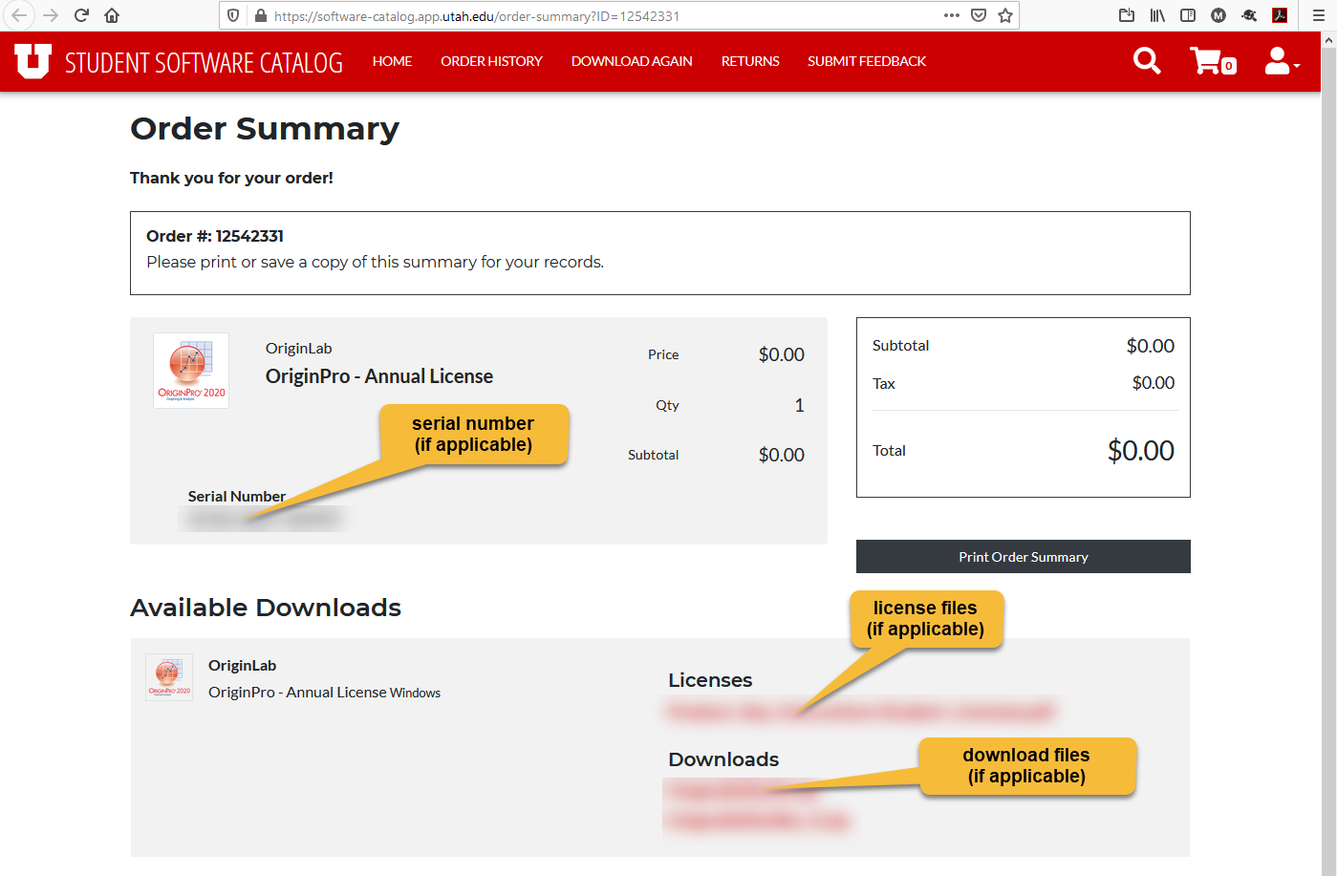Viewport: 1337px width, 876px height.
Task: Click the small OriginPro icon under Available Downloads
Action: [x=169, y=677]
